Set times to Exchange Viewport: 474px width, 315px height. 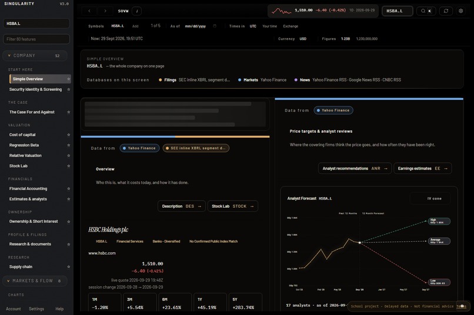[291, 26]
